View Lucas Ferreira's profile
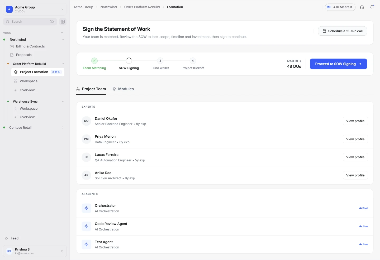Image resolution: width=380 pixels, height=260 pixels. click(355, 157)
